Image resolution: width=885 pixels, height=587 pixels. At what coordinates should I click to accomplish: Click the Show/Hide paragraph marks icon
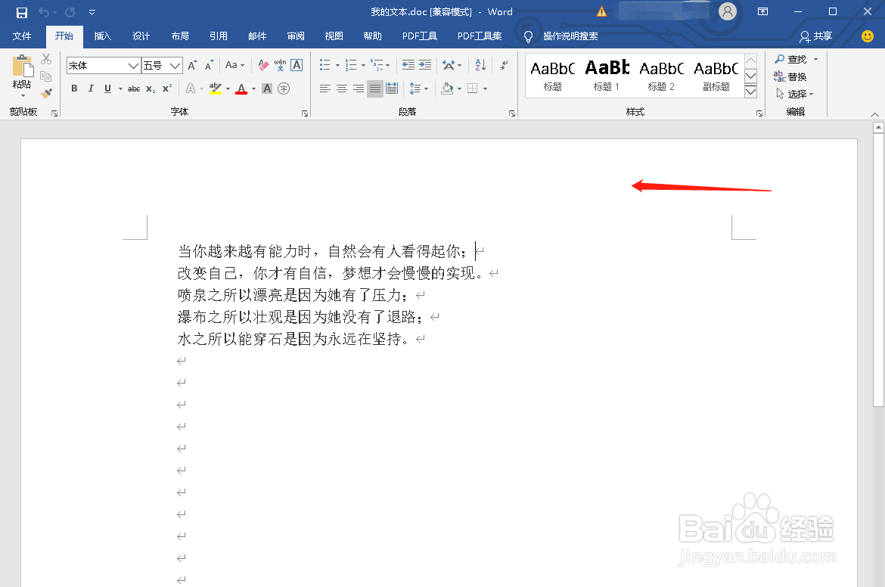point(504,66)
